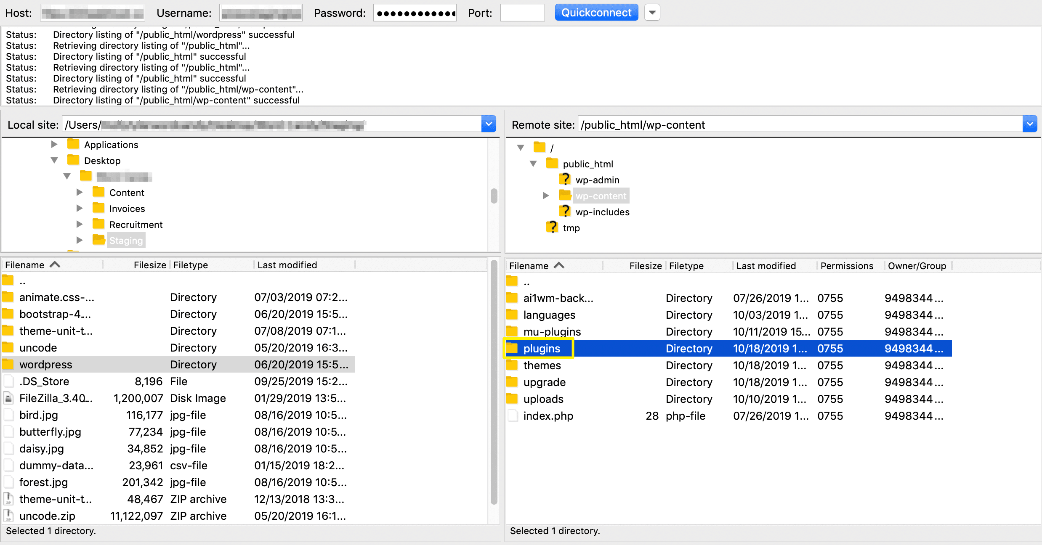Select the FileZilla disk image file icon
1042x545 pixels.
[x=8, y=398]
